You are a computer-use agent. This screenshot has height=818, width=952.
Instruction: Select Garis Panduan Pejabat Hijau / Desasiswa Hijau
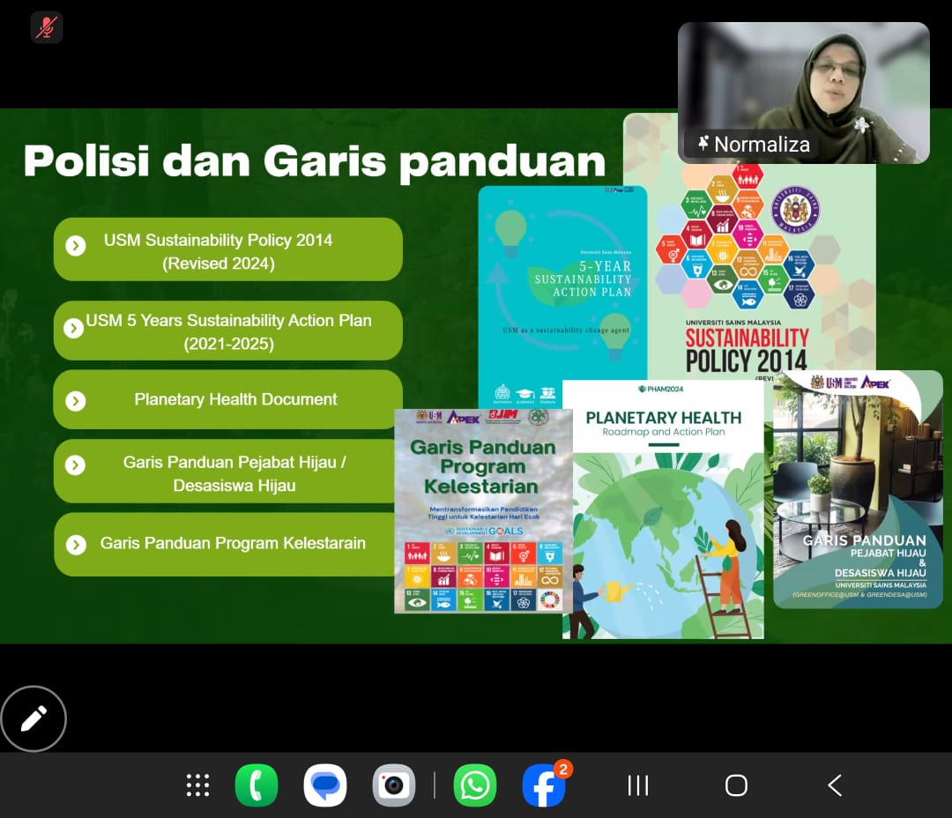[x=225, y=472]
